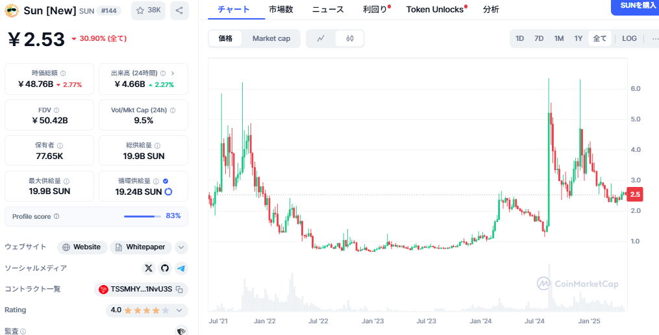Expand the Website/Whitepaper links dropdown
The height and width of the screenshot is (335, 659).
click(x=181, y=247)
